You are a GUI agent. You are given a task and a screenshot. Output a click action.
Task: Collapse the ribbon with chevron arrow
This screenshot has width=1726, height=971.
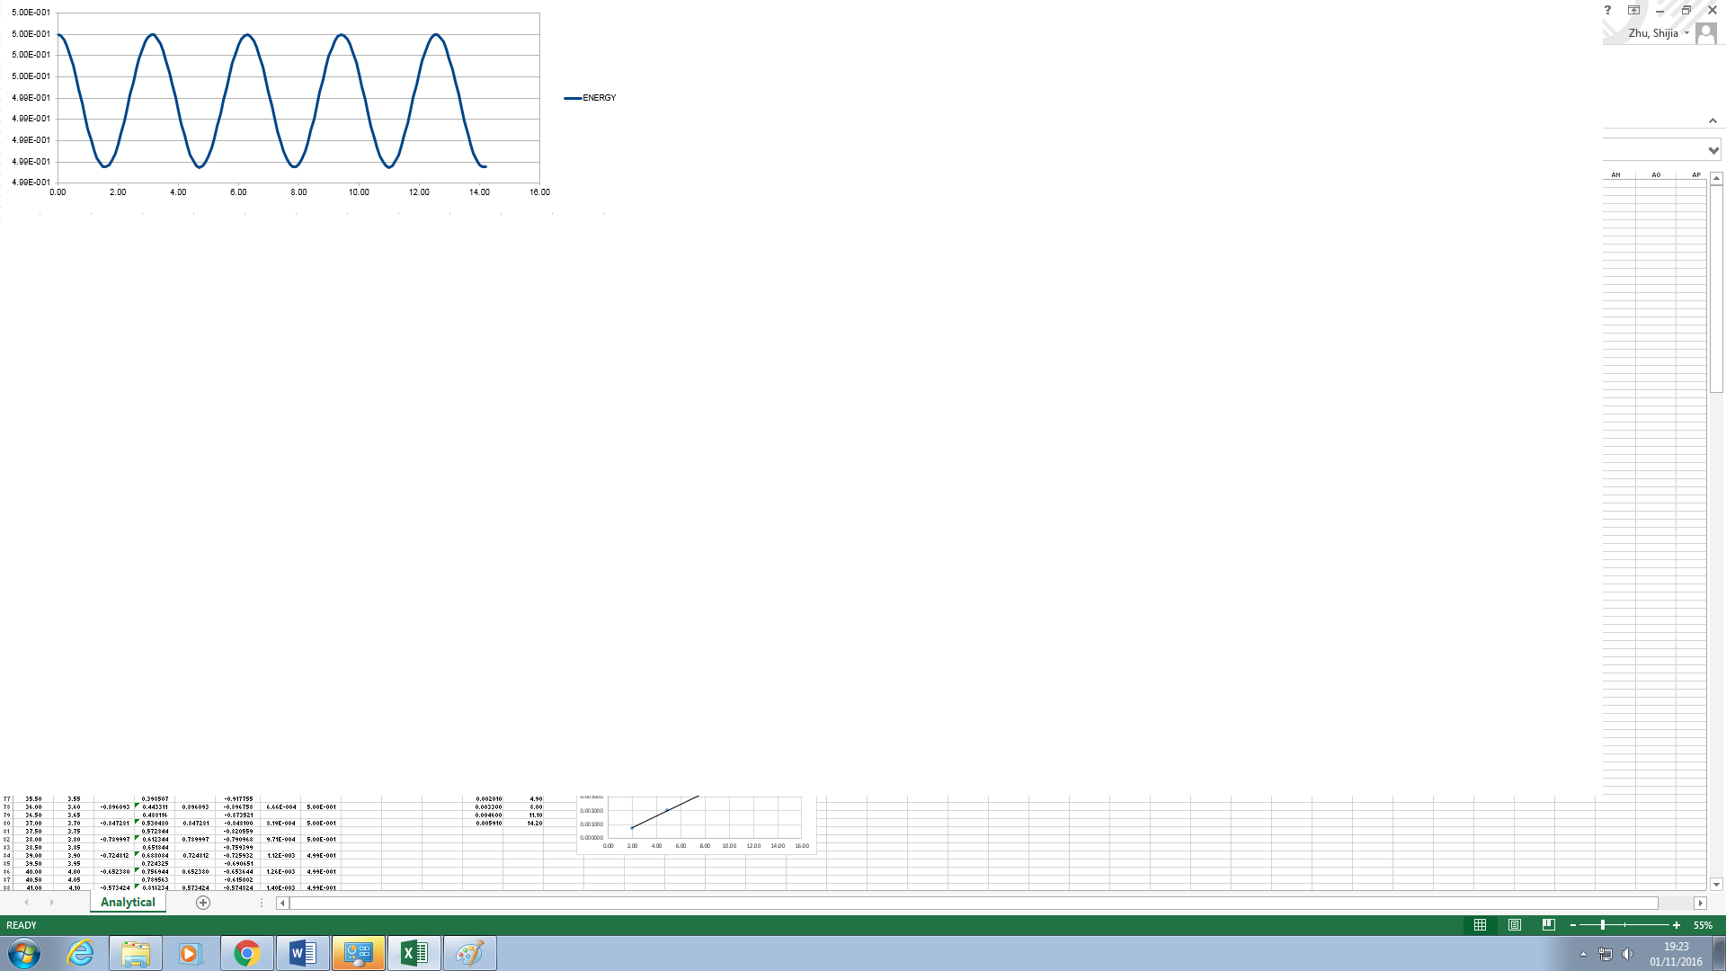pos(1713,120)
